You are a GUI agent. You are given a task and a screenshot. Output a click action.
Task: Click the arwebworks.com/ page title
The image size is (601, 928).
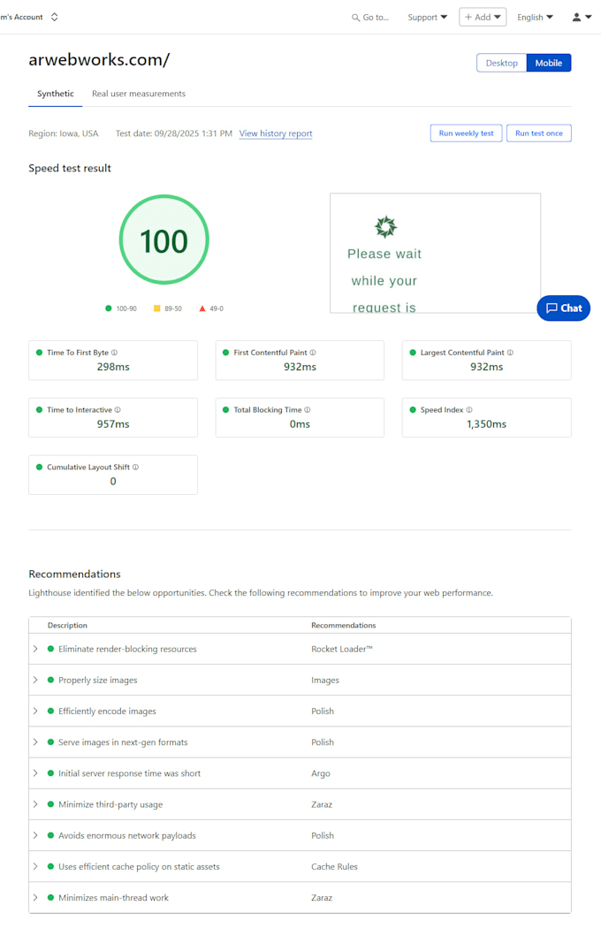pos(99,60)
